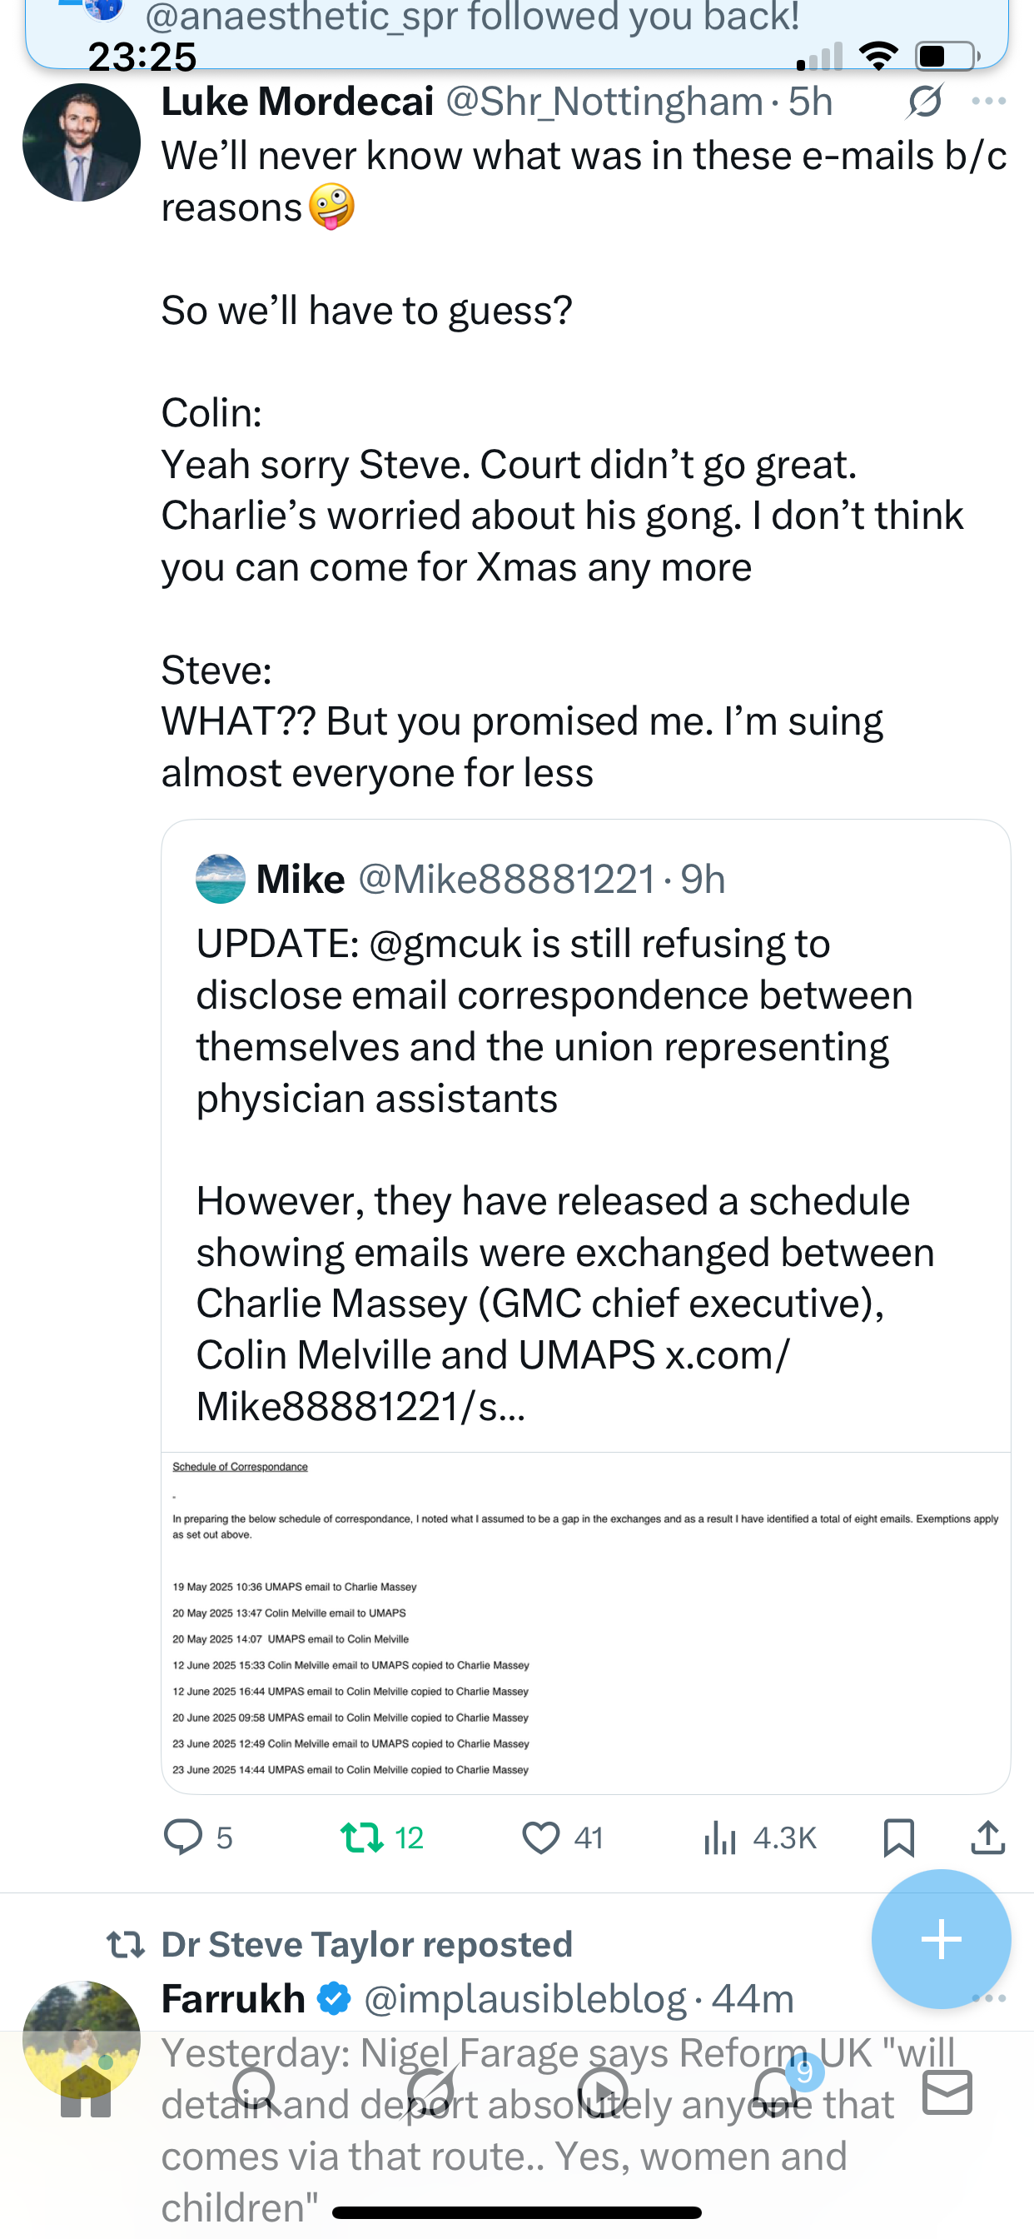This screenshot has width=1034, height=2239.
Task: Open the @Shr_Nottingham profile handle
Action: [604, 102]
